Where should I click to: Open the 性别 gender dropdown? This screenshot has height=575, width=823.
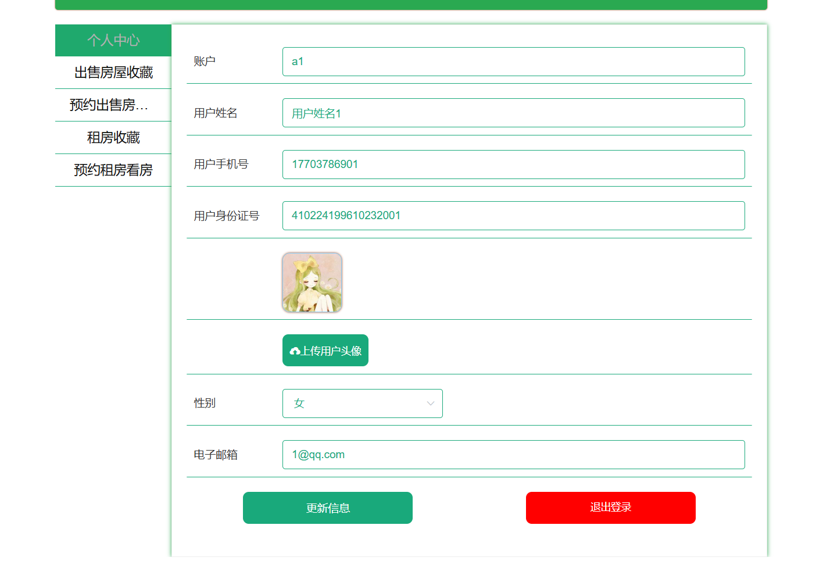[x=362, y=403]
